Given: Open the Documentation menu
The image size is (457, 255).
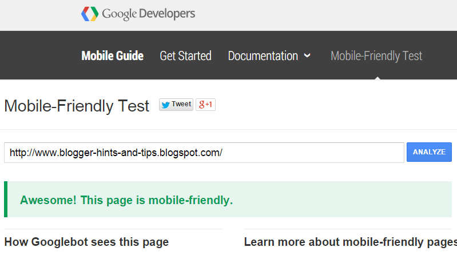Looking at the screenshot, I should [263, 55].
